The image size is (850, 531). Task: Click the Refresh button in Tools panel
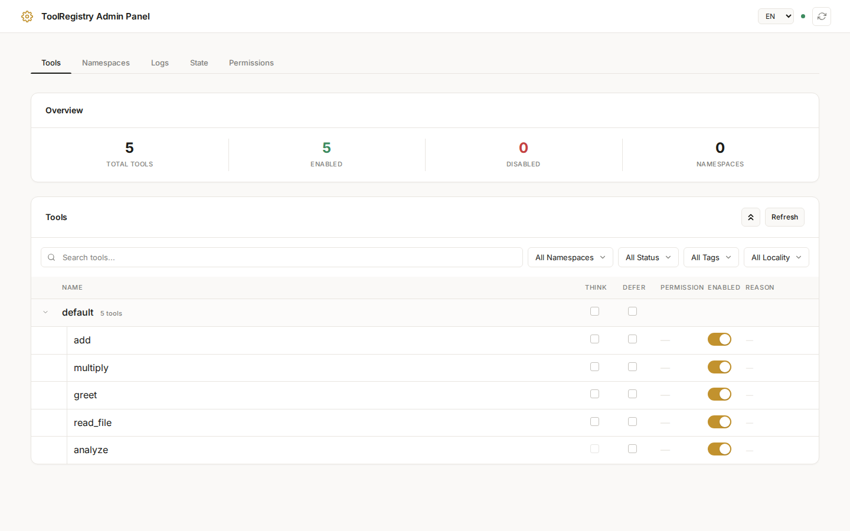[784, 217]
